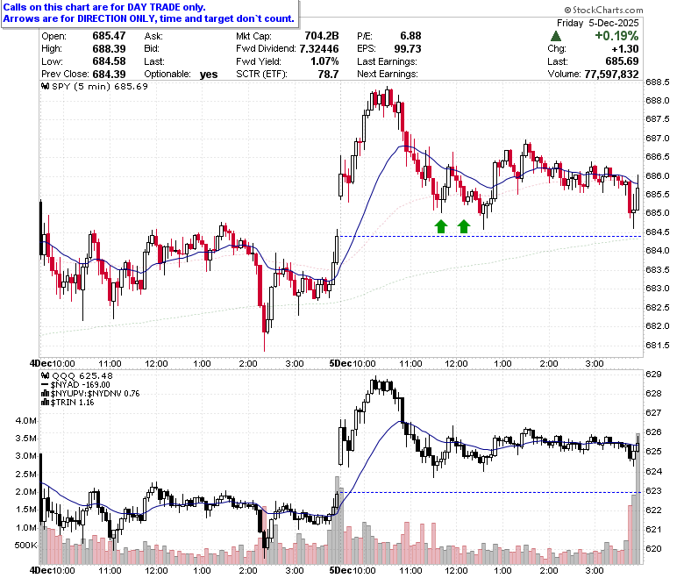
Task: Click the Low value 684.58
Action: click(x=109, y=61)
